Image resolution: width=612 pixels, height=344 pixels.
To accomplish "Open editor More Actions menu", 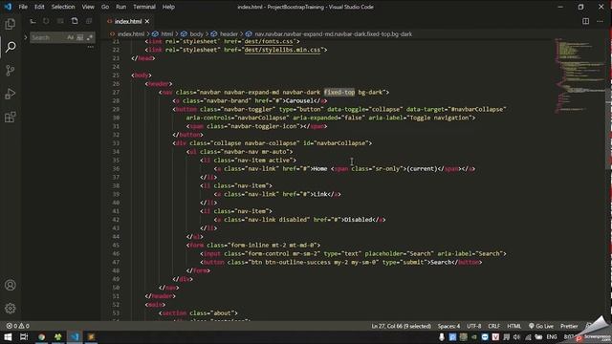I will pos(600,21).
